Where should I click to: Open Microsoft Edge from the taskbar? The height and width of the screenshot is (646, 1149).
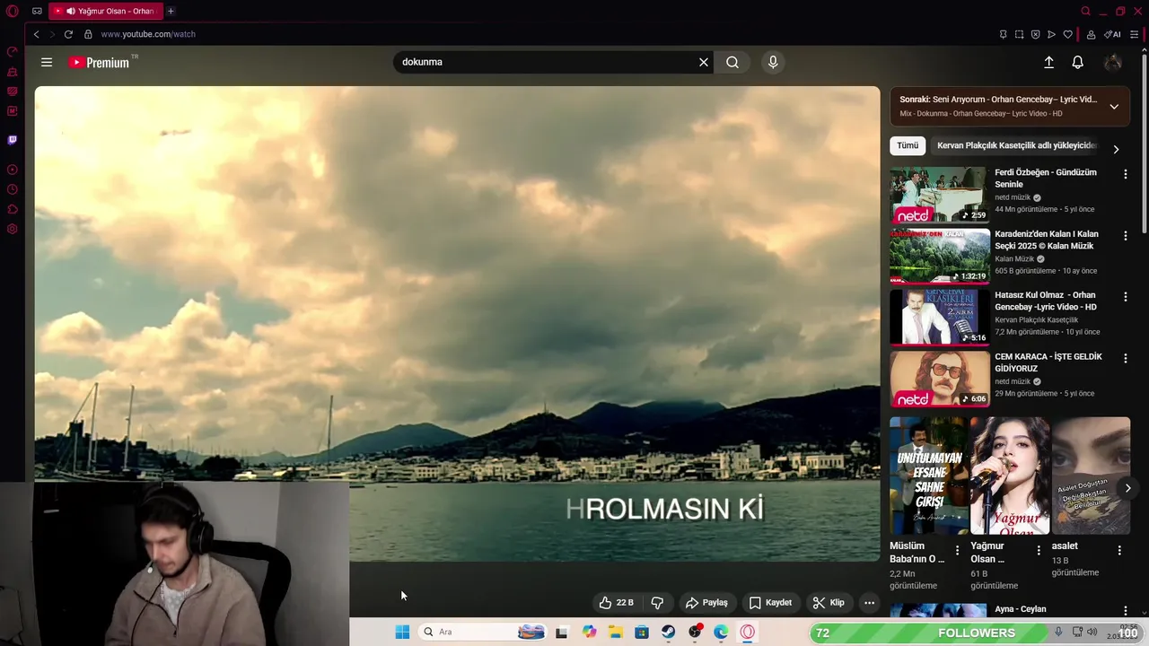[x=721, y=632]
